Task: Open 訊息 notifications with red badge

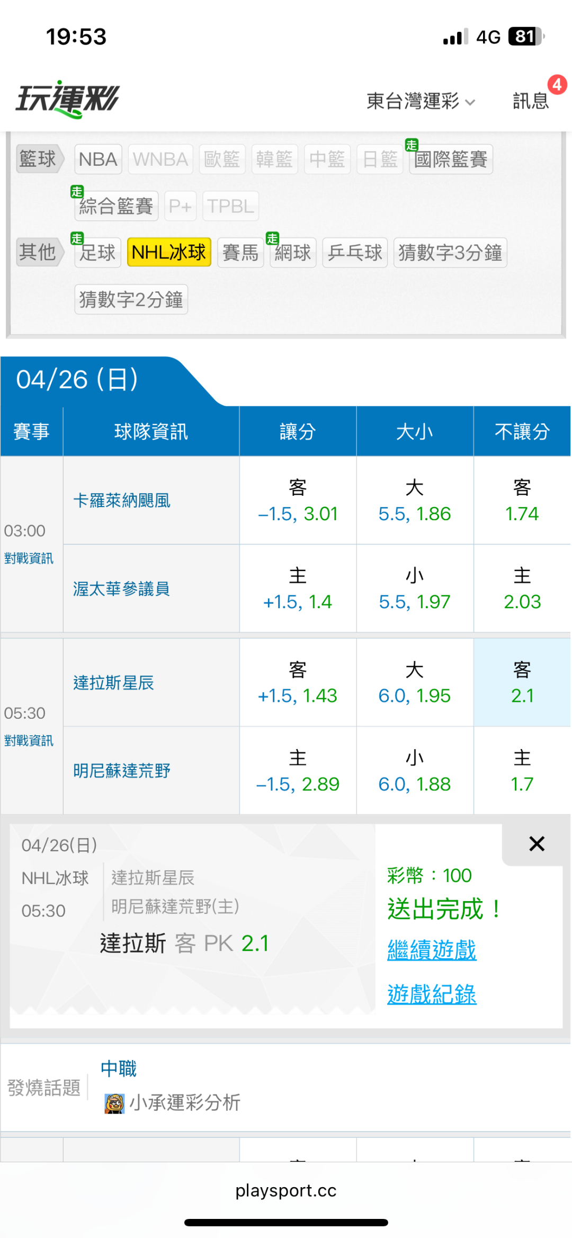Action: click(531, 100)
